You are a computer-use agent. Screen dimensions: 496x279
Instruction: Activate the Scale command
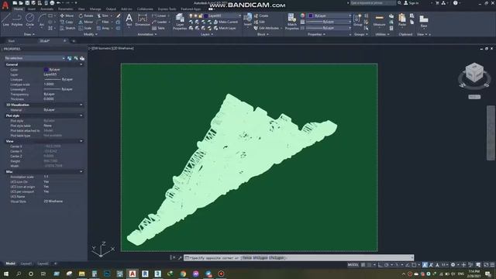click(x=85, y=28)
